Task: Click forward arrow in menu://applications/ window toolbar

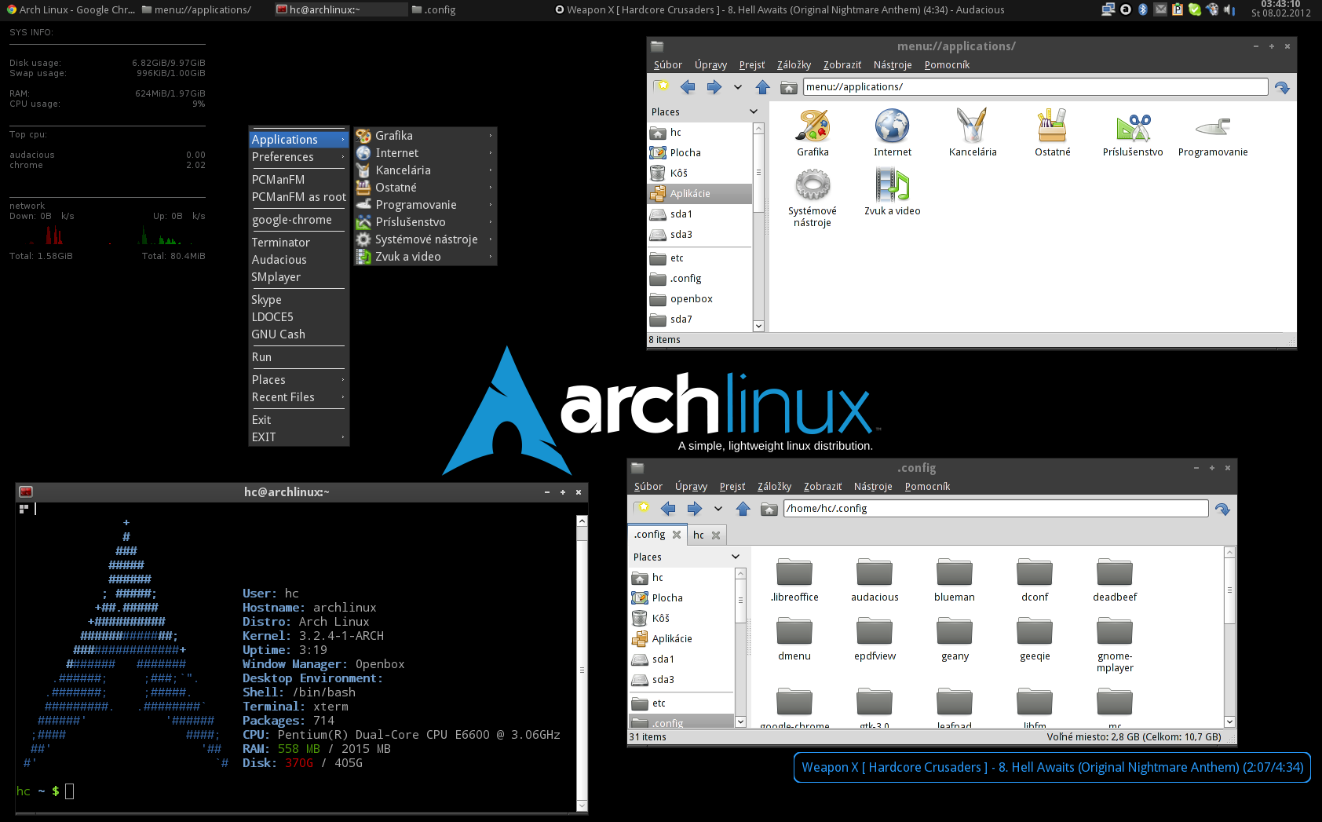Action: click(714, 87)
